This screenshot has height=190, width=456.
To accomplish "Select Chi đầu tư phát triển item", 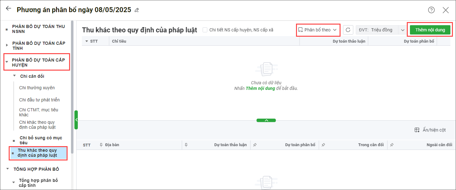I will [39, 100].
